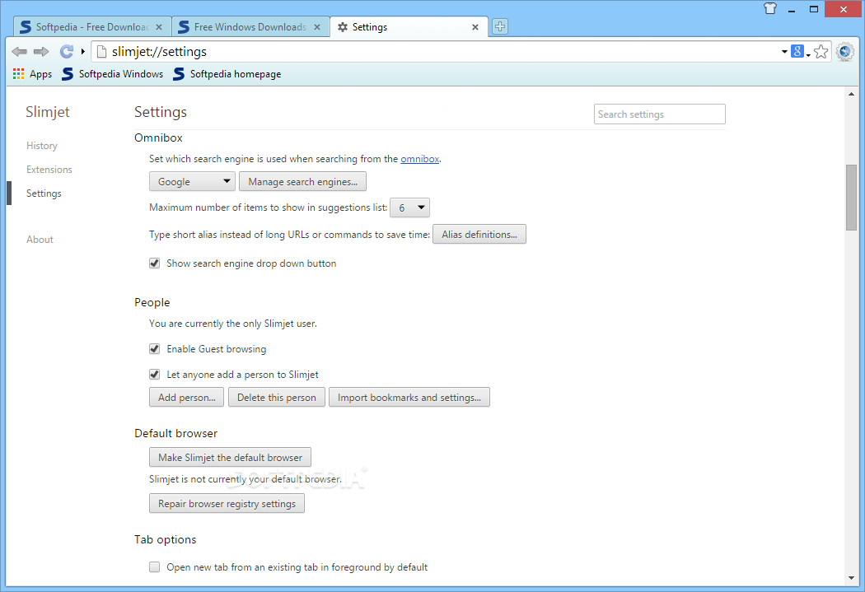Image resolution: width=865 pixels, height=592 pixels.
Task: Open the suggestions list count dropdown
Action: [410, 207]
